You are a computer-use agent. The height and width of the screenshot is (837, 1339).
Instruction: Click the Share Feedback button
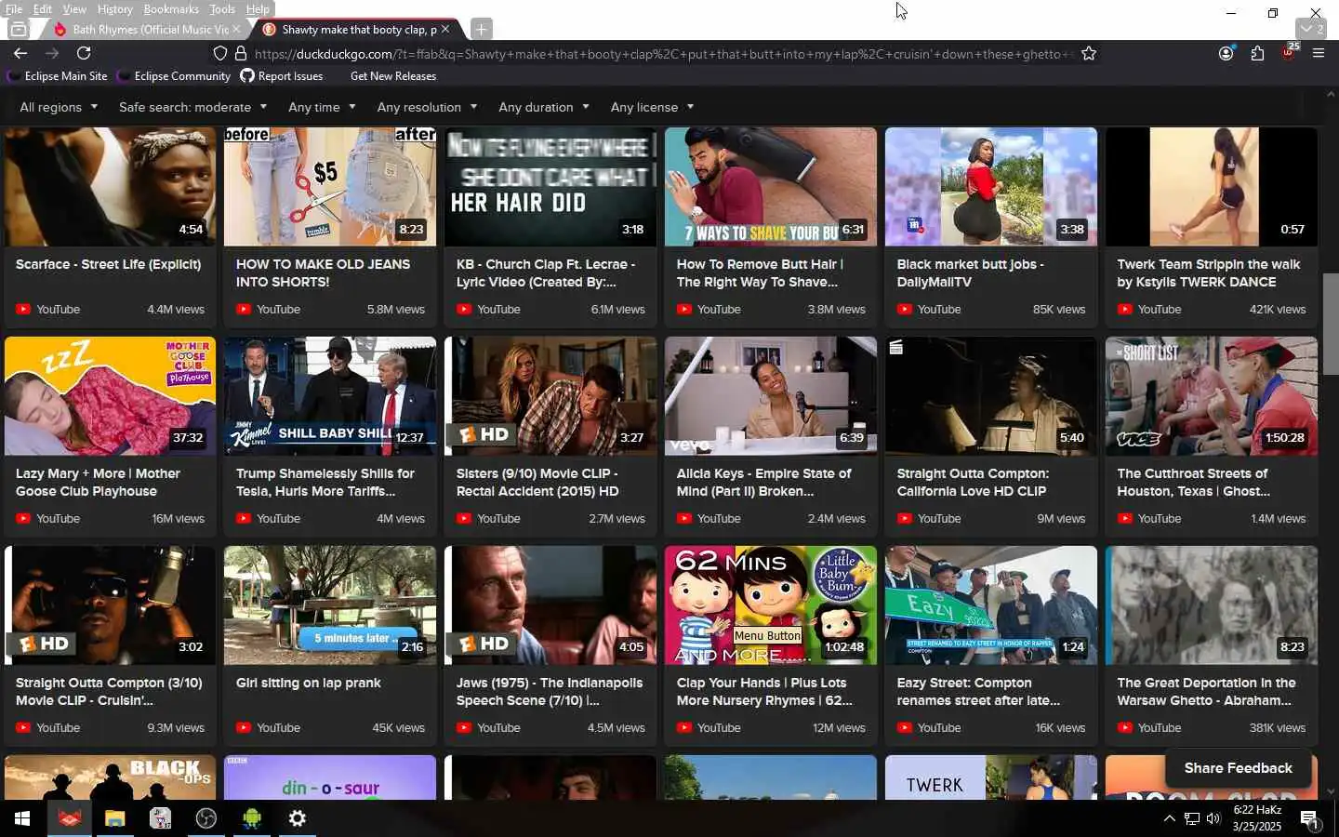[1238, 768]
